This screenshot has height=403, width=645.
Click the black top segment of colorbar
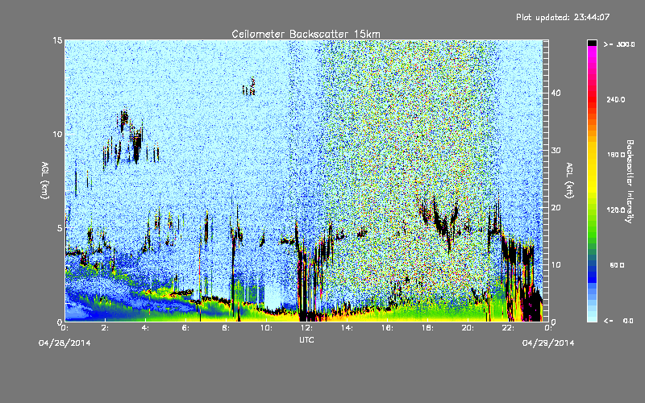pos(592,43)
